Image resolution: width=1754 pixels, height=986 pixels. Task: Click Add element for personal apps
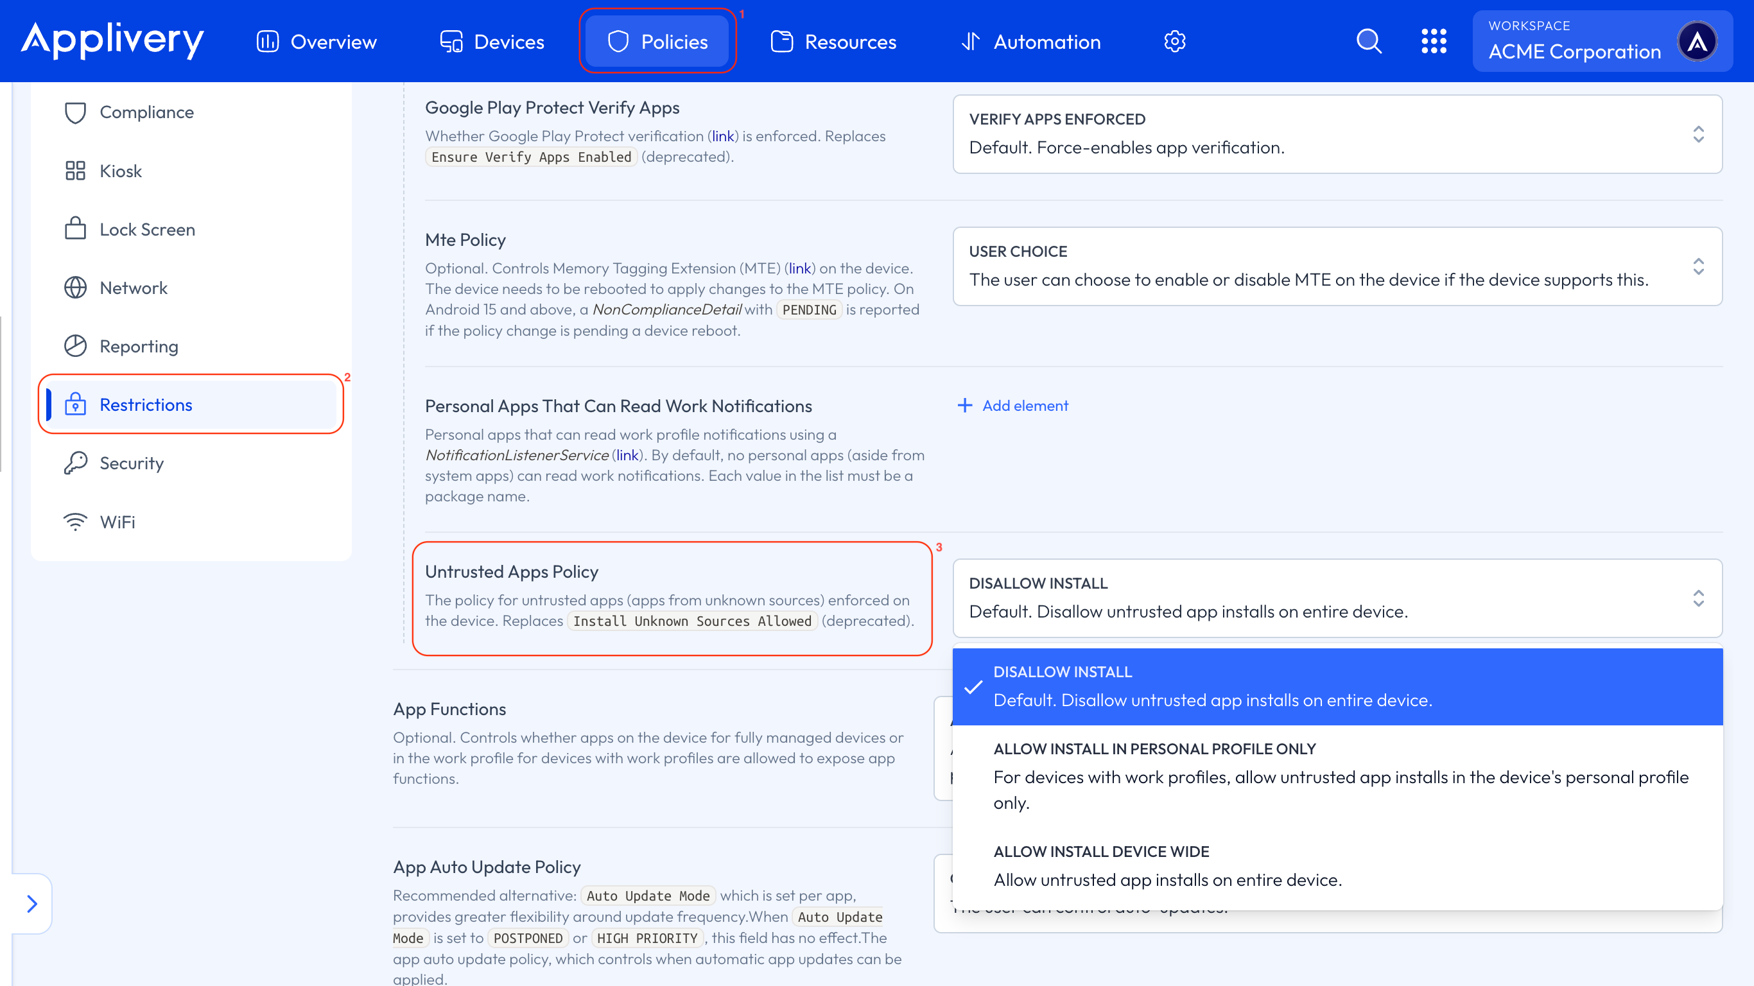click(x=1012, y=406)
